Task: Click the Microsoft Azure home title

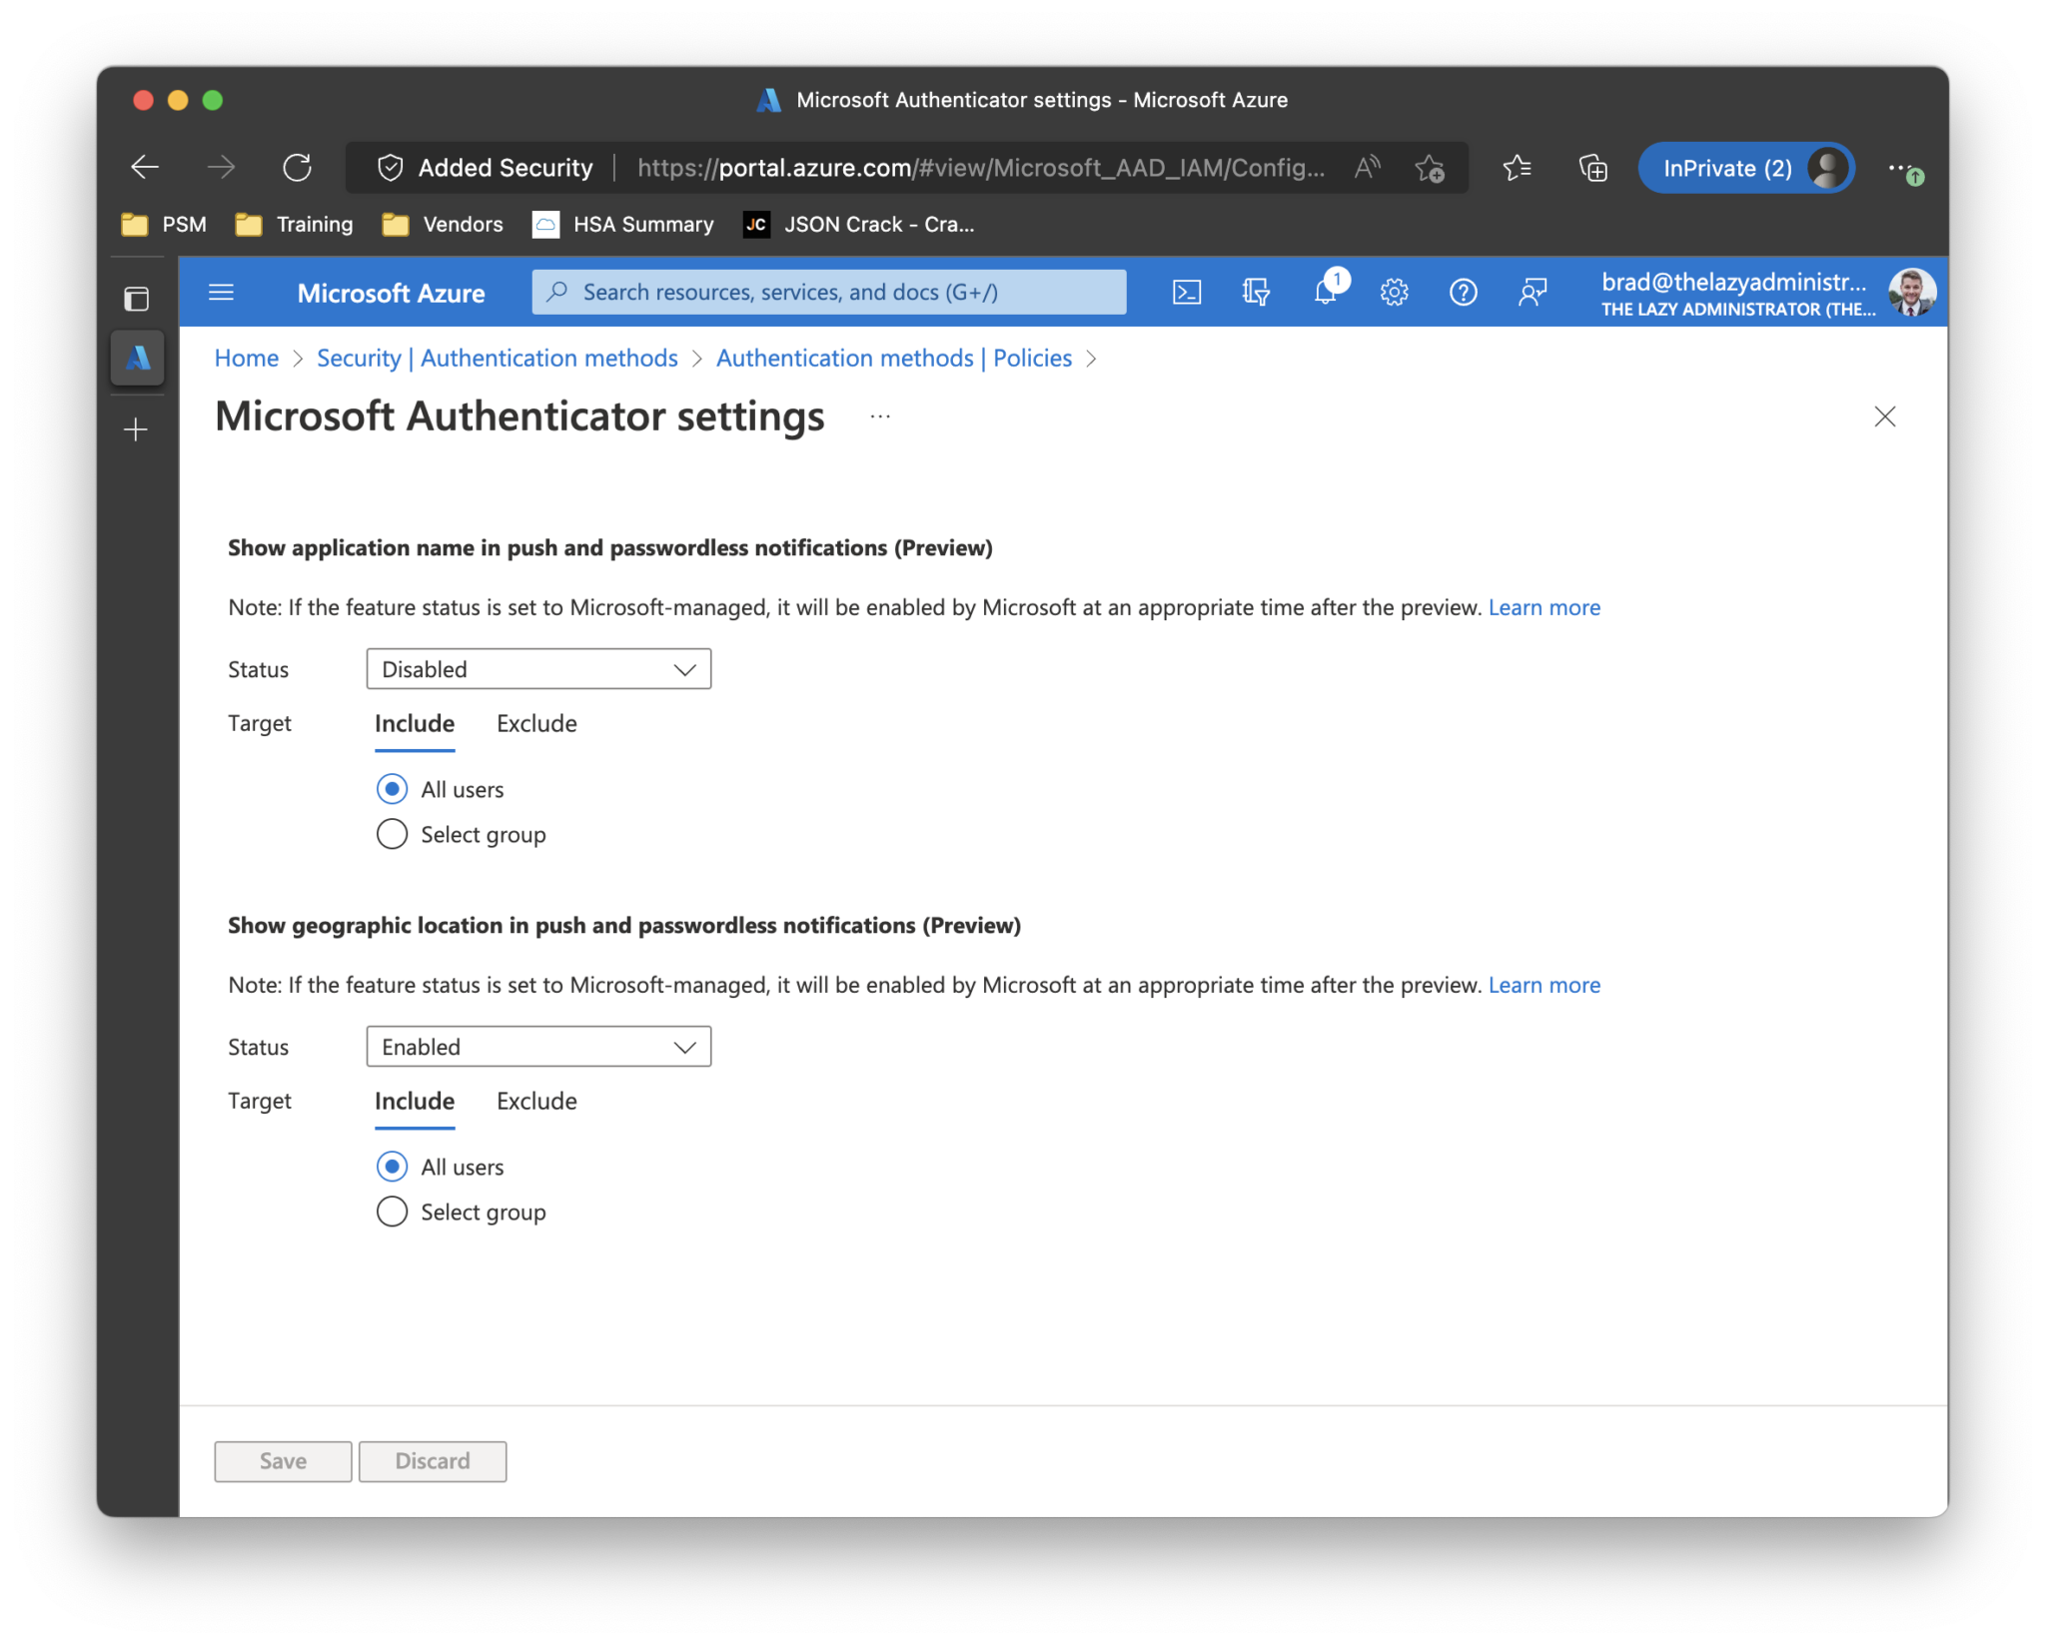Action: (x=391, y=293)
